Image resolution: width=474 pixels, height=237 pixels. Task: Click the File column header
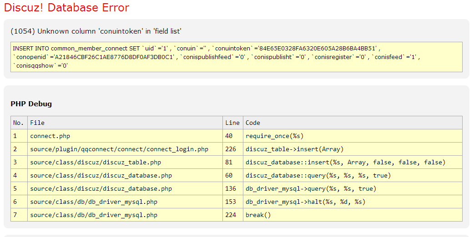tap(37, 123)
